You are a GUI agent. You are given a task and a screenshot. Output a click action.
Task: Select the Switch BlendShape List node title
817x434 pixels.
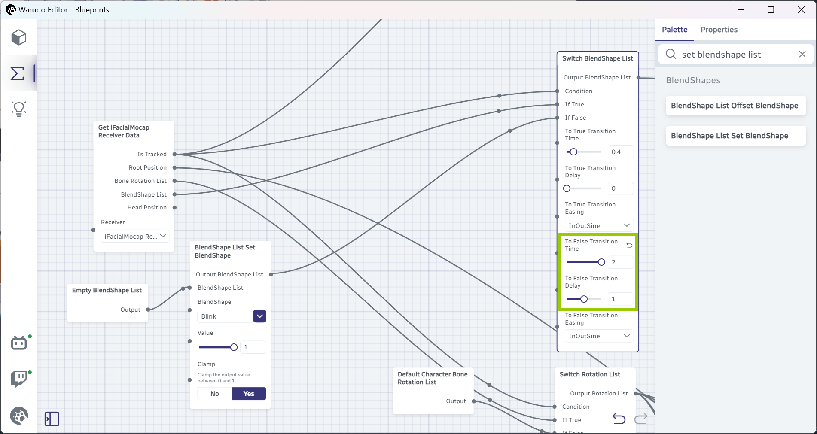click(598, 58)
